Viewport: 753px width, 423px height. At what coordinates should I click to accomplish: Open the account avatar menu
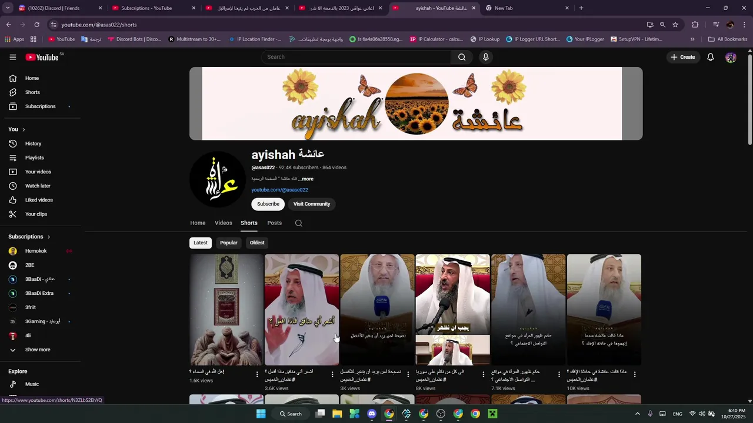[x=731, y=57]
